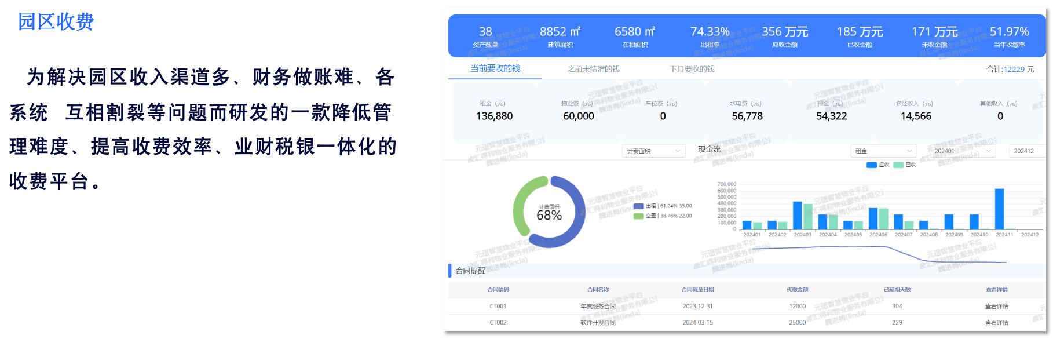
Task: Click the 68% donut chart center
Action: pyautogui.click(x=549, y=213)
